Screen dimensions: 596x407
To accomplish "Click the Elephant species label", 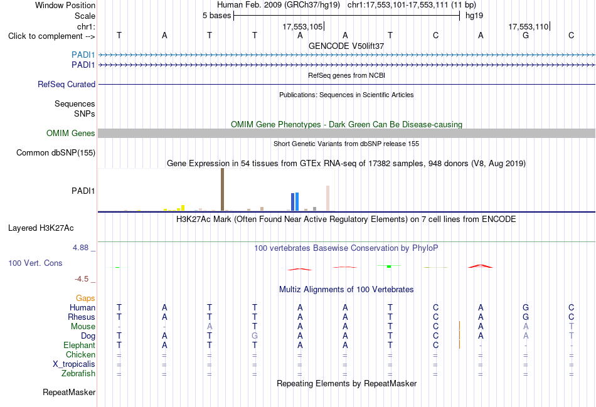I will pos(79,346).
